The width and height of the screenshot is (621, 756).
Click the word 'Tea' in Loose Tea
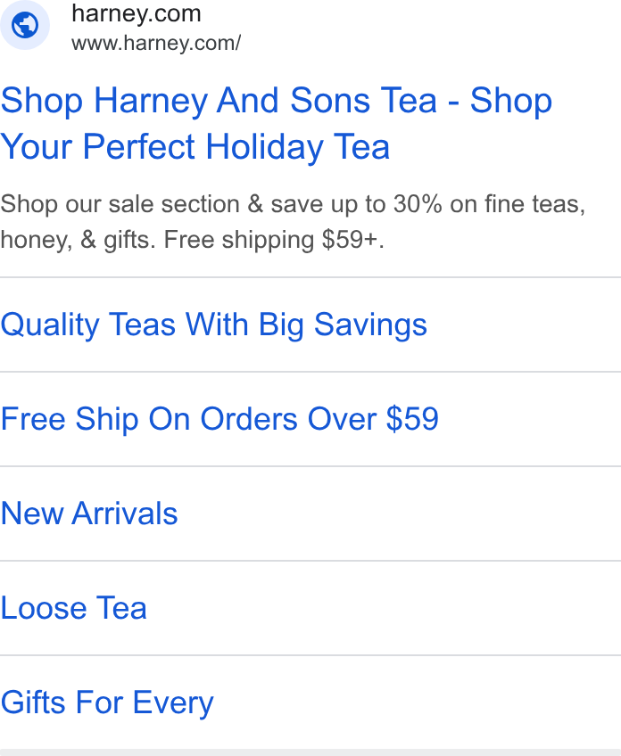(121, 608)
